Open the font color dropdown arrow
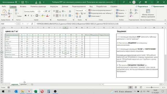The height and width of the screenshot is (94, 167). [50, 16]
